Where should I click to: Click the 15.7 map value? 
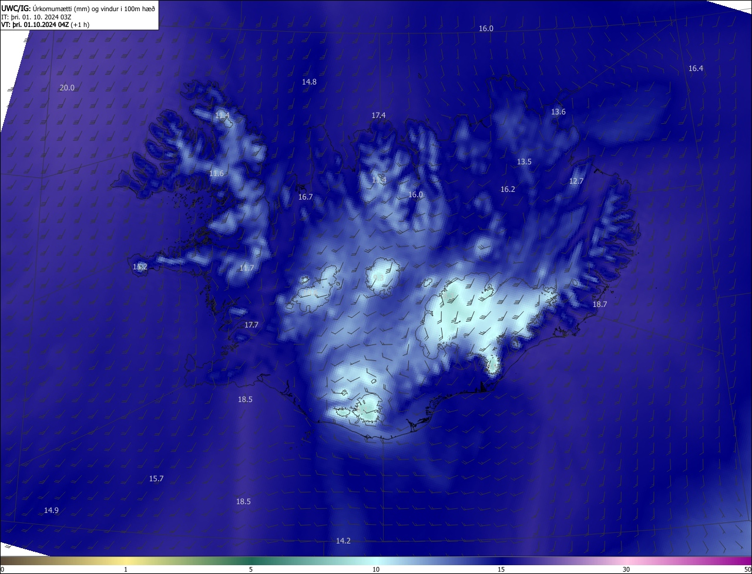click(156, 479)
